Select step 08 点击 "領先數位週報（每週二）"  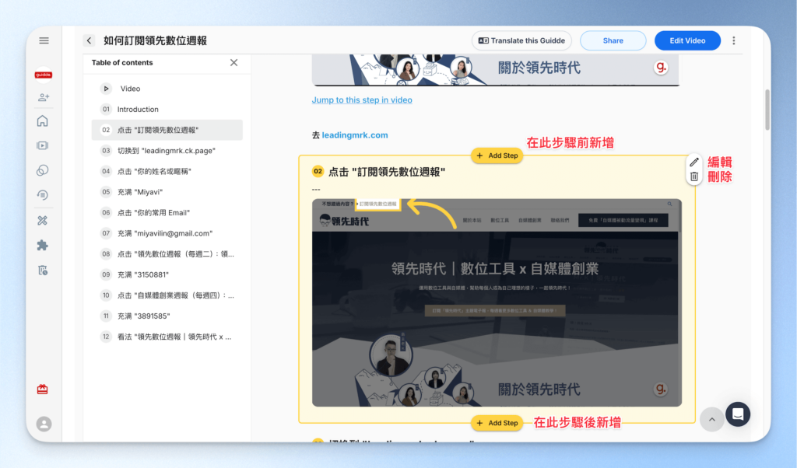pyautogui.click(x=167, y=253)
